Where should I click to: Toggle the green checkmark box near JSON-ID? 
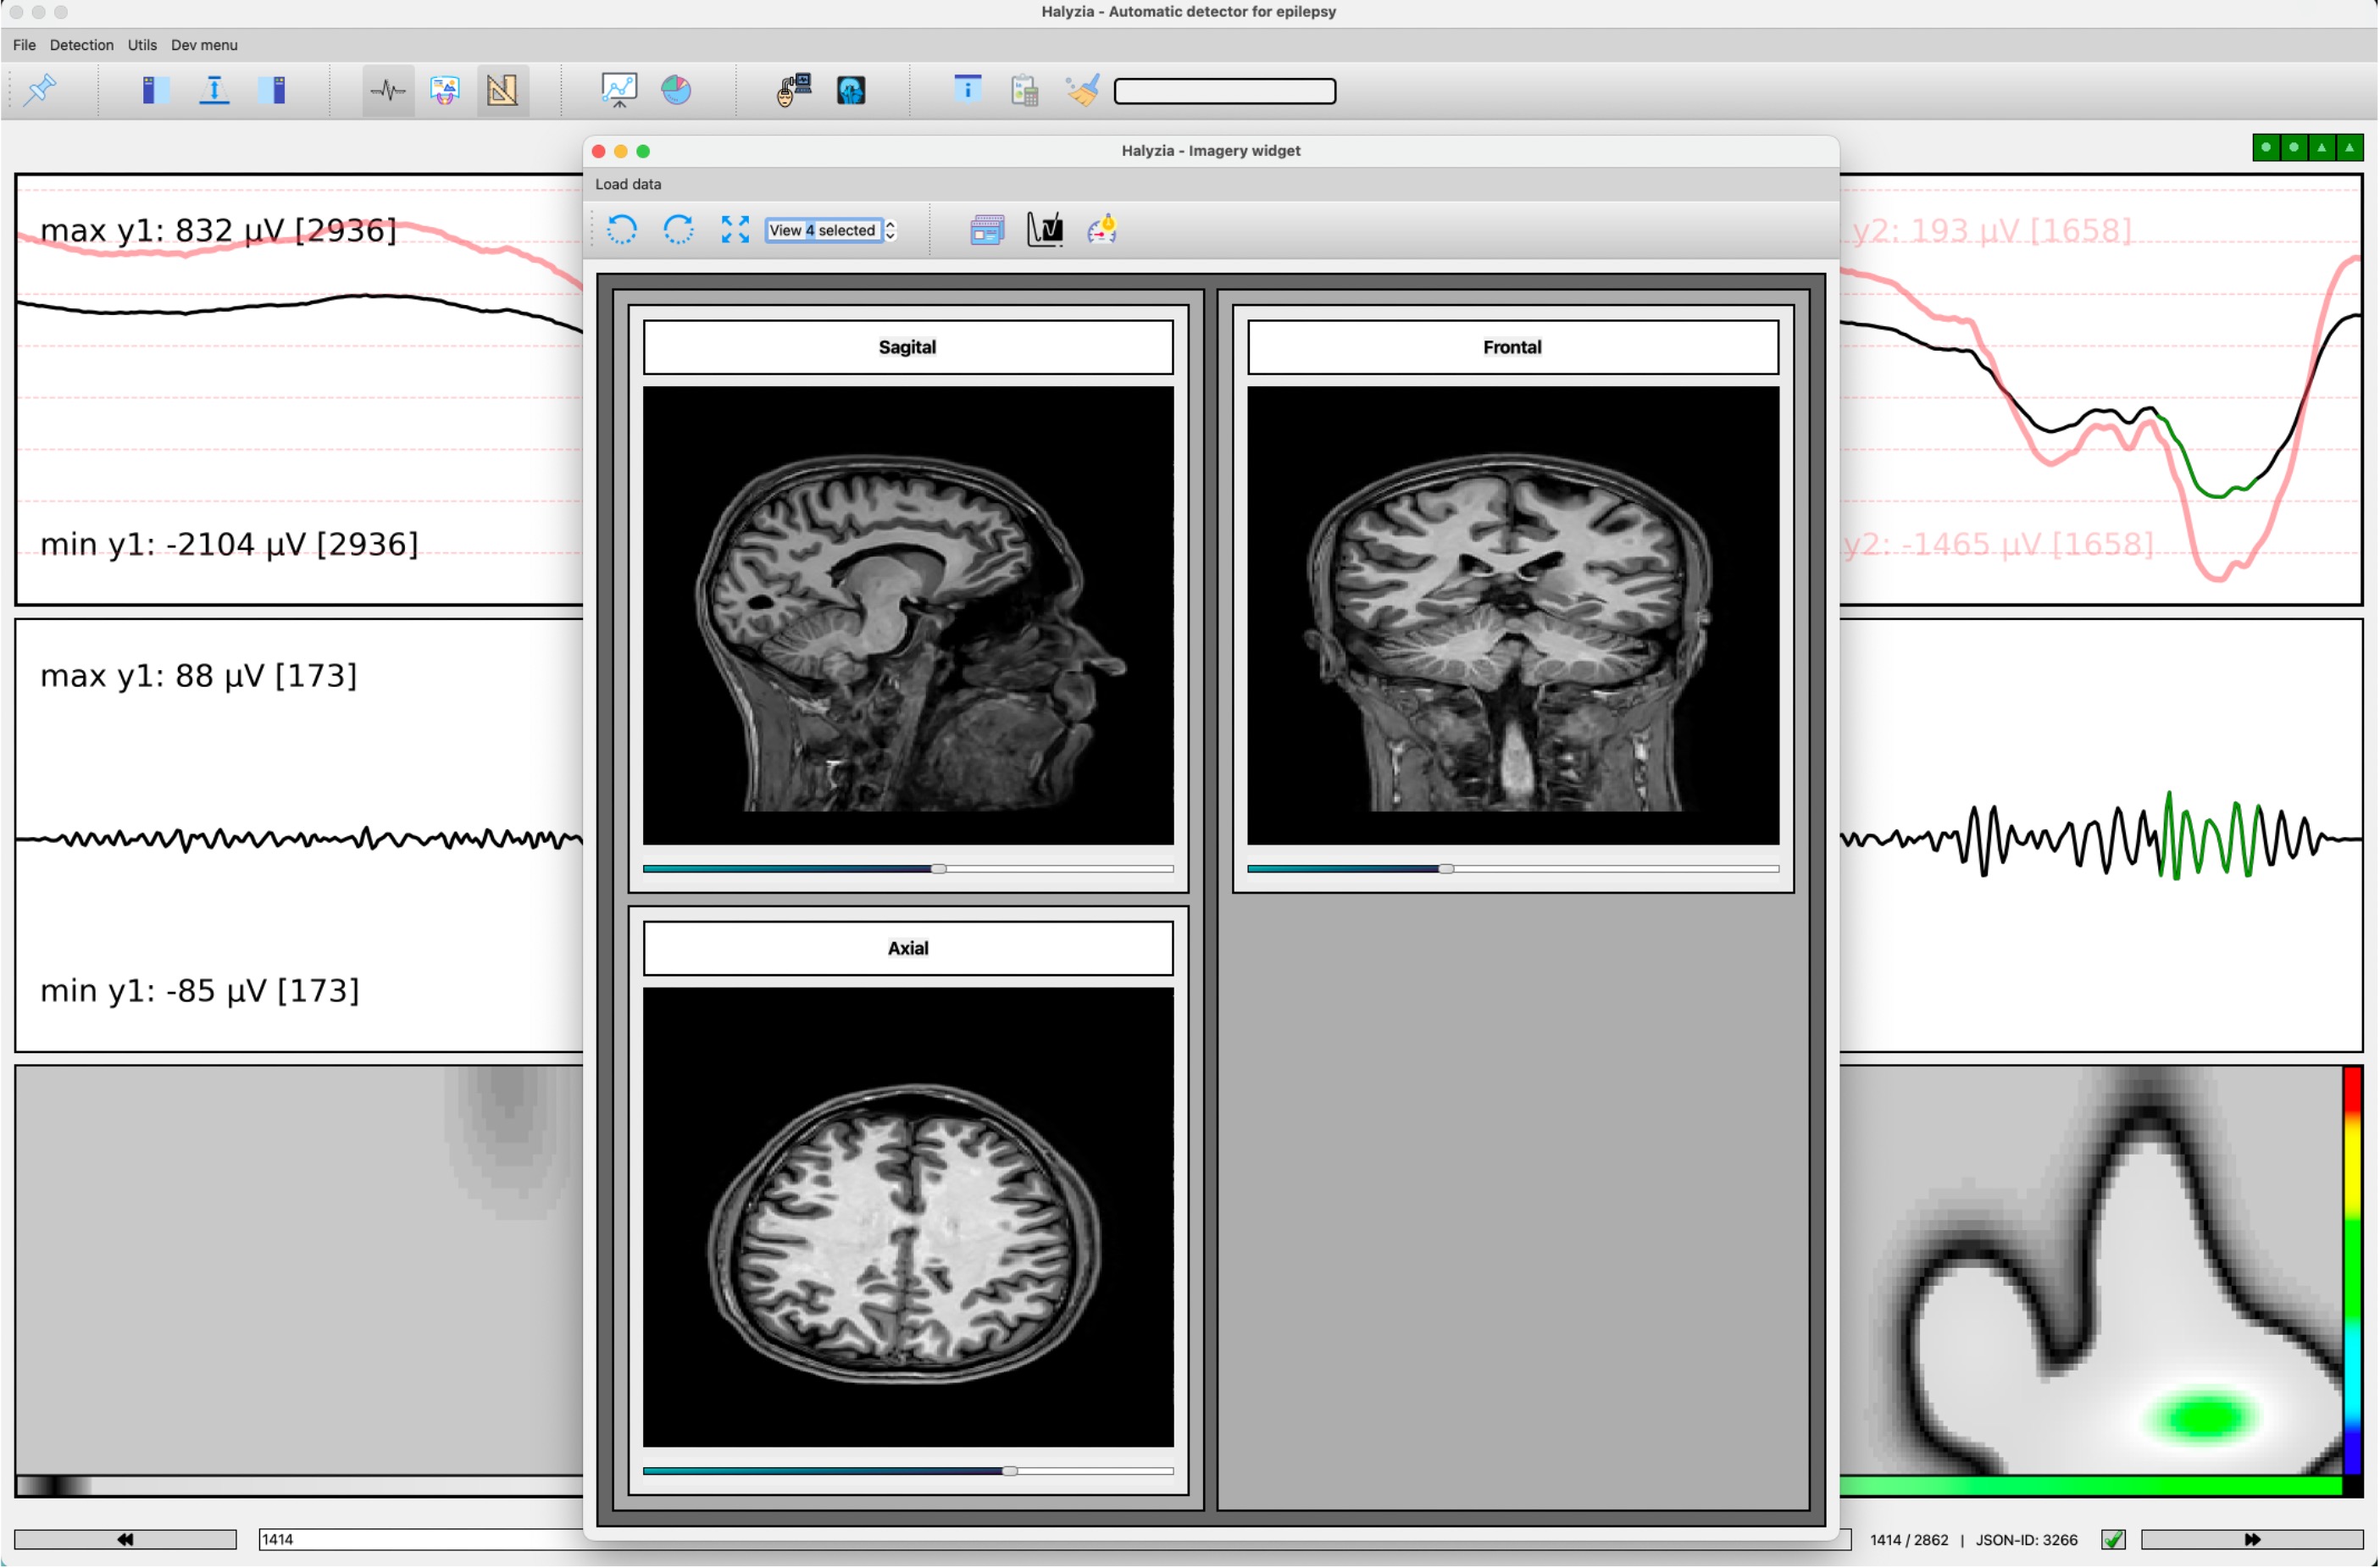click(x=2113, y=1540)
